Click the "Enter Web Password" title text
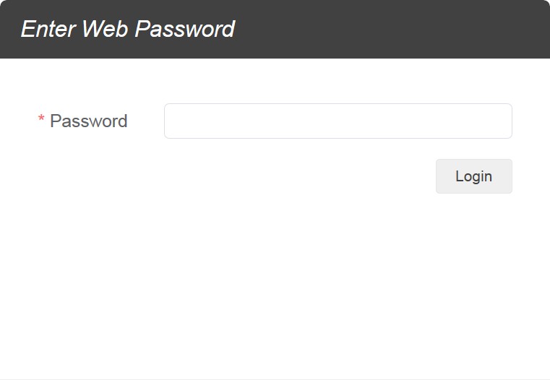 128,29
